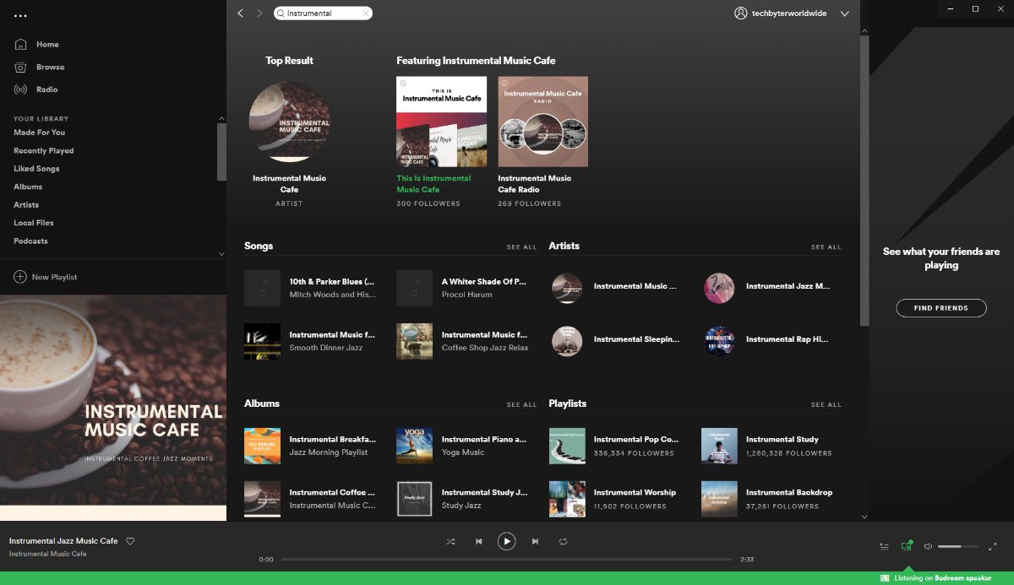The width and height of the screenshot is (1014, 585).
Task: See all Songs results
Action: click(x=521, y=247)
